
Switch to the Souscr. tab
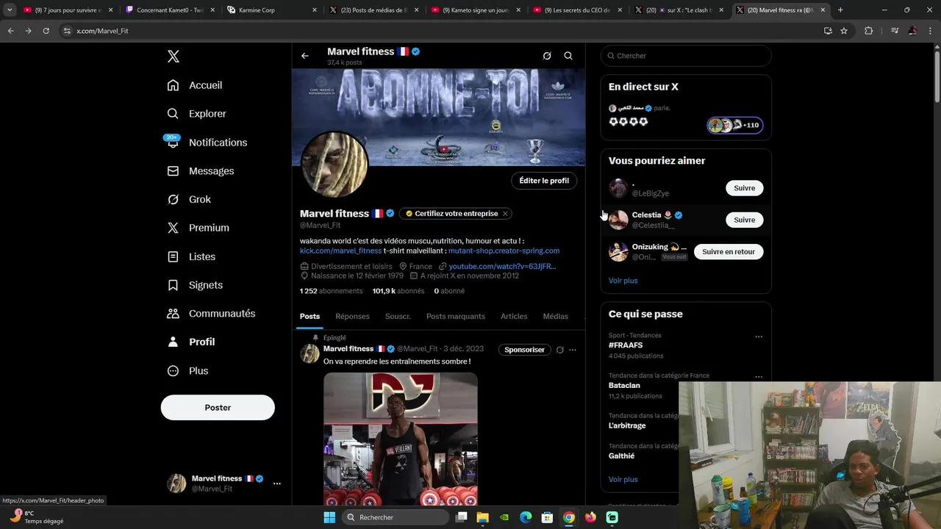click(x=398, y=317)
